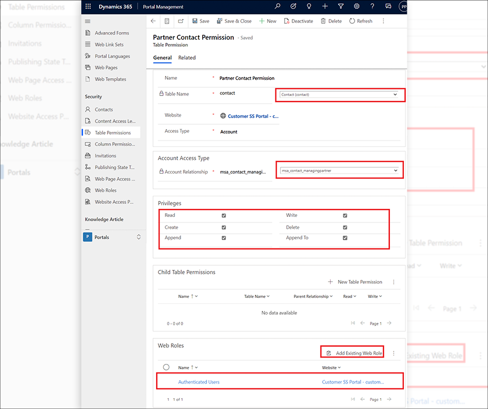Screen dimensions: 488x409
Task: Open Table Name column header dropdown
Action: tap(257, 296)
